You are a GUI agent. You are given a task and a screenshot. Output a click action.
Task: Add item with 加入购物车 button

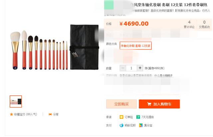[159, 104]
